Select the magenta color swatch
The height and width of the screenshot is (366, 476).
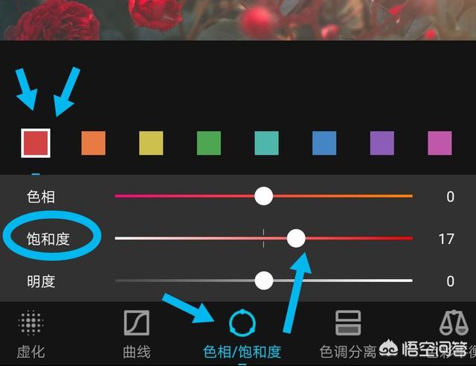click(440, 143)
